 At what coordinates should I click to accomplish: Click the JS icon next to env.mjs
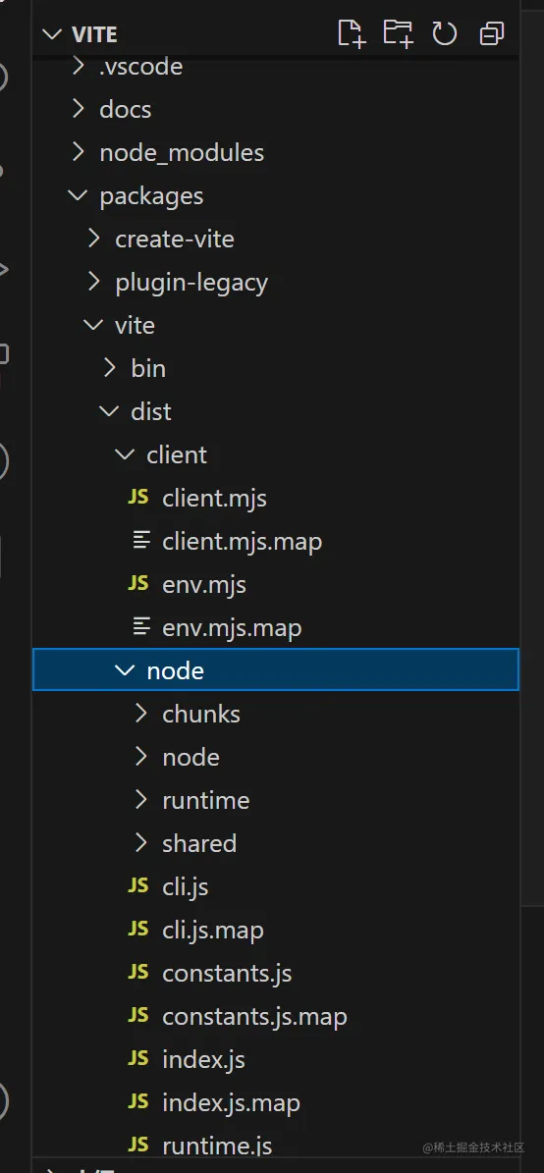click(x=138, y=584)
